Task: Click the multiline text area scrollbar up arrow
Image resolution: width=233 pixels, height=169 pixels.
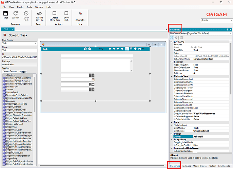Action: click(x=131, y=61)
